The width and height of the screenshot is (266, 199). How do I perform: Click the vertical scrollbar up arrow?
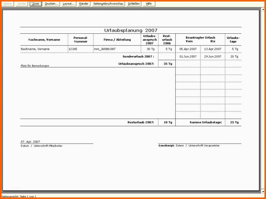[x=263, y=10]
